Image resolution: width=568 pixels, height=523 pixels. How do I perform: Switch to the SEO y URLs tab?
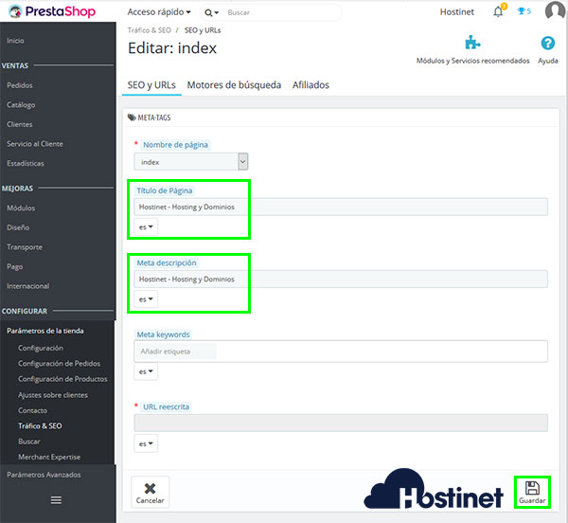[x=151, y=85]
